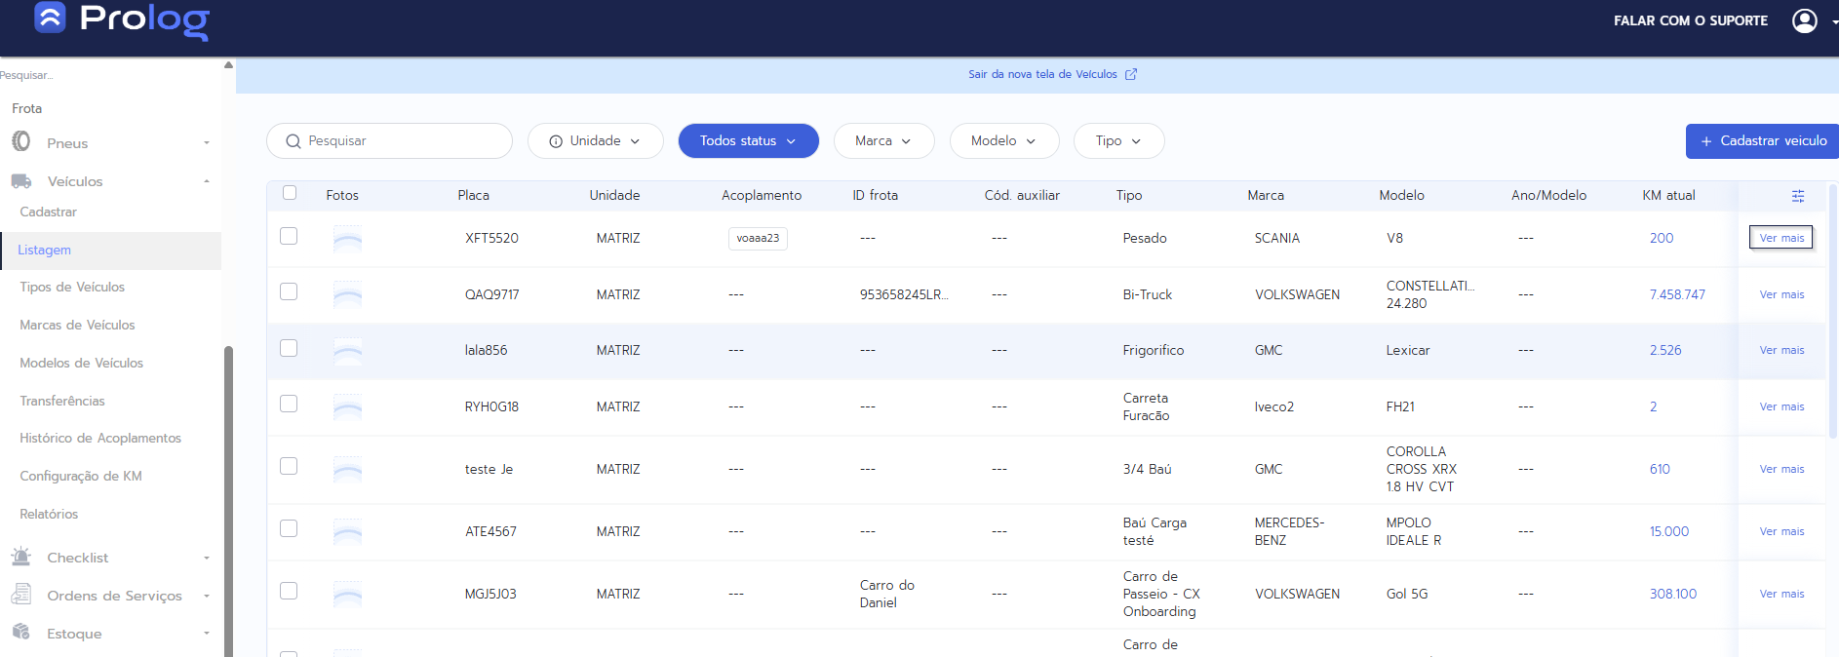Expand the Todos status dropdown

748,141
